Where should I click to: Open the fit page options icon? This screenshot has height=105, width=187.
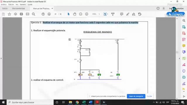coord(106,14)
